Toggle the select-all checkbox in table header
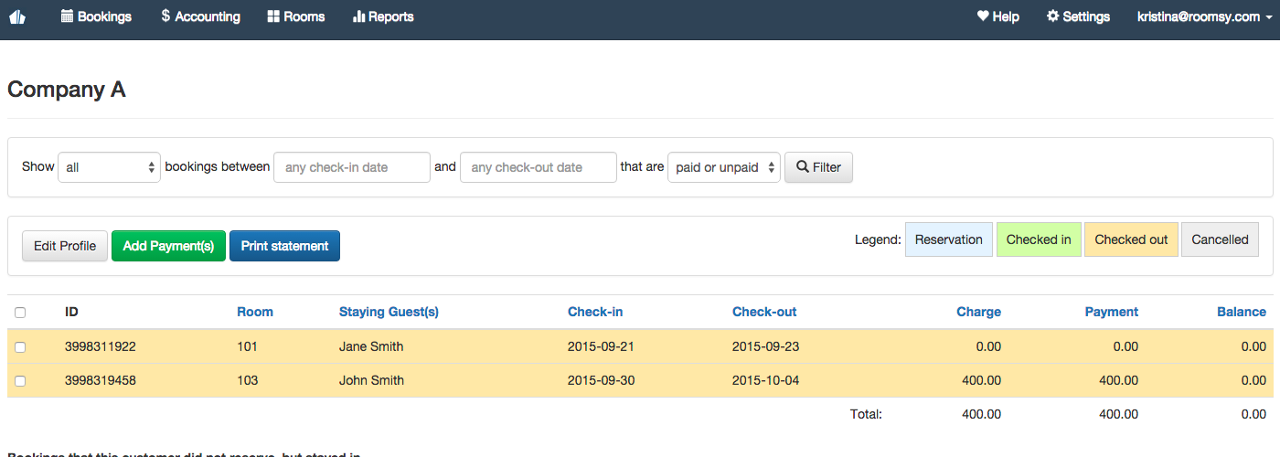The width and height of the screenshot is (1280, 457). [20, 313]
